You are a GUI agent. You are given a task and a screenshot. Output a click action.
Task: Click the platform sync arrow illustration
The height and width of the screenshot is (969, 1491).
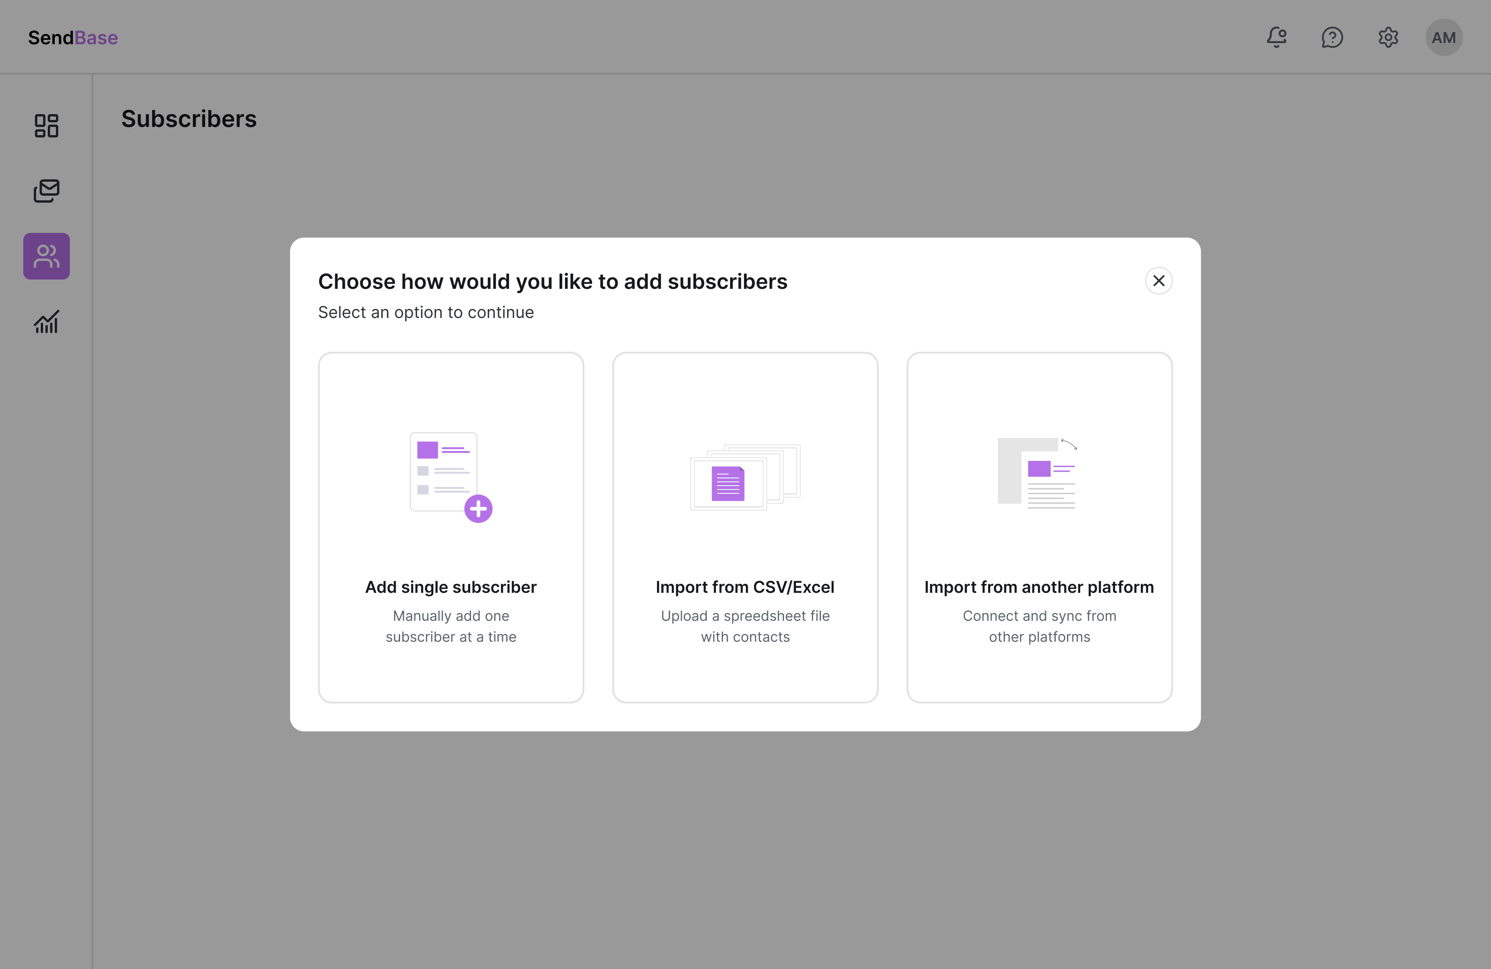[1069, 445]
